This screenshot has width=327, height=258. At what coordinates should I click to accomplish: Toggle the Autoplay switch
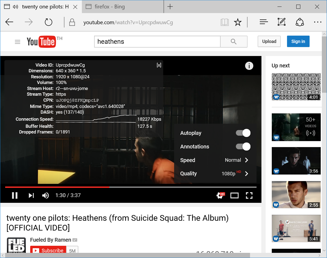pyautogui.click(x=243, y=133)
